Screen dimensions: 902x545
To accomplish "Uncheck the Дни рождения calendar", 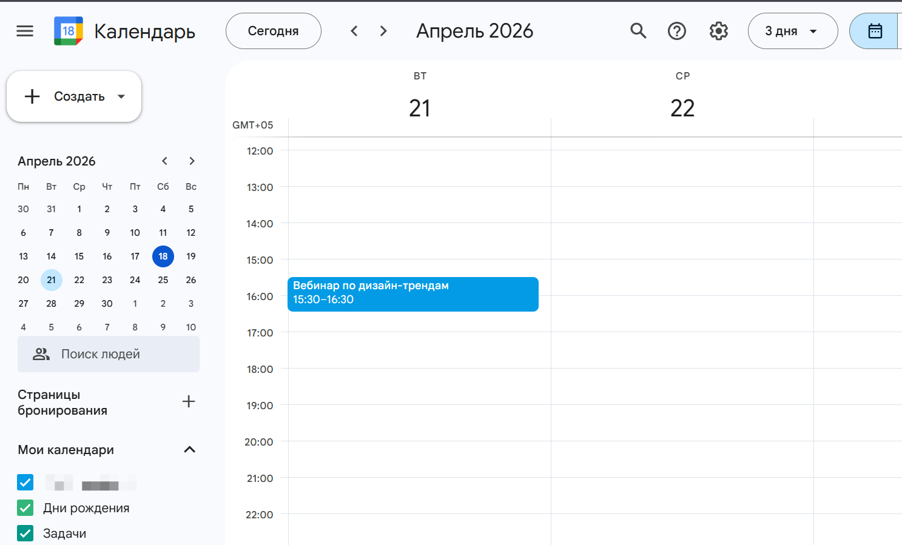I will pos(25,508).
